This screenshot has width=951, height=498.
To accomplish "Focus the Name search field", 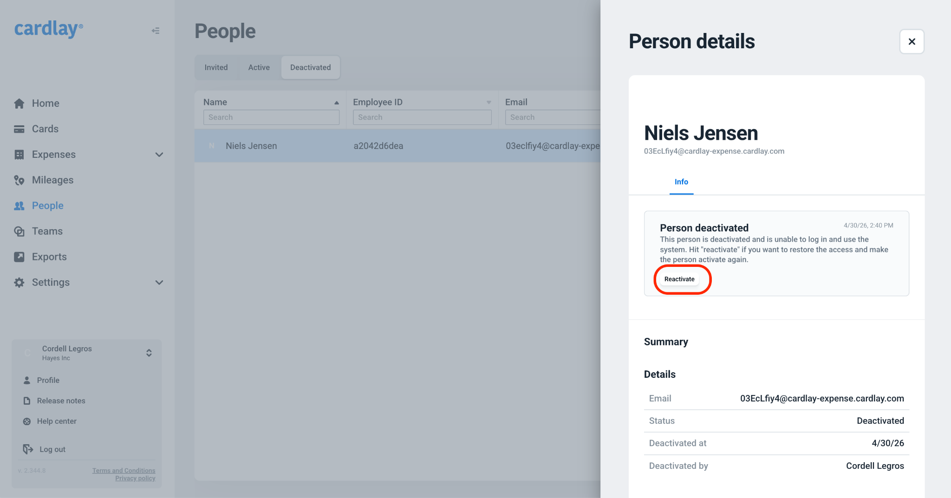I will pos(271,117).
